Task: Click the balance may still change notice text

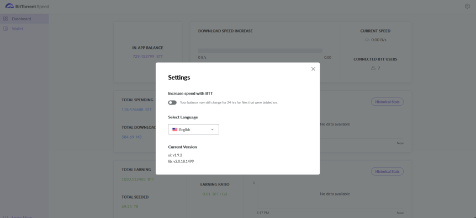Action: 229,102
